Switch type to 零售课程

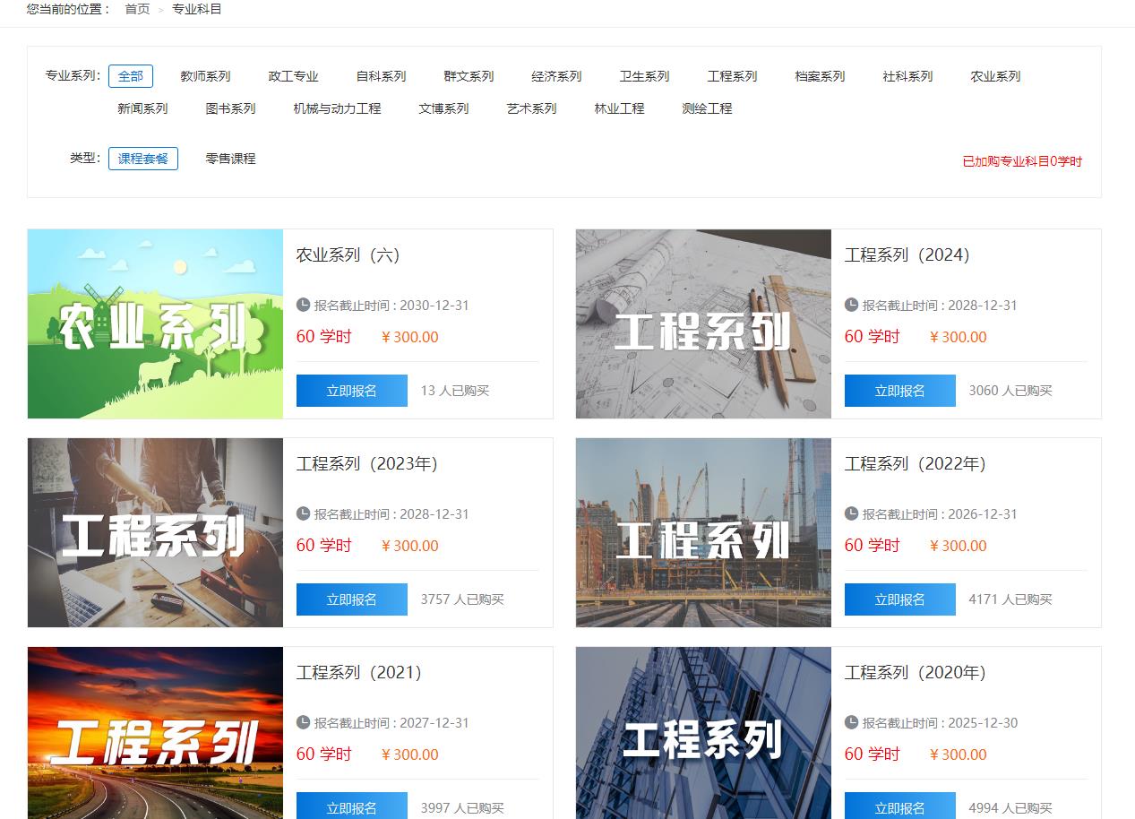pos(230,159)
